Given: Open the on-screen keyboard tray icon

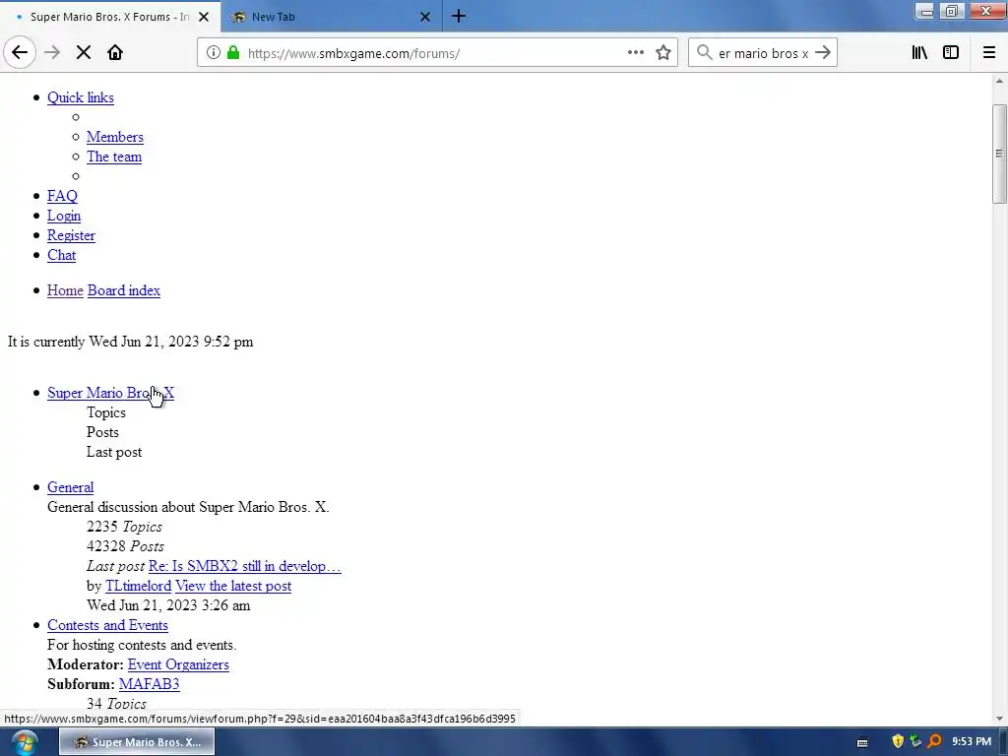Looking at the screenshot, I should (x=862, y=742).
